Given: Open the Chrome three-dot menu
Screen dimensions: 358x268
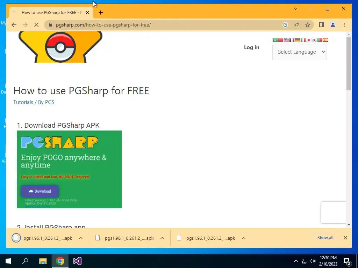Looking at the screenshot, I should point(344,25).
